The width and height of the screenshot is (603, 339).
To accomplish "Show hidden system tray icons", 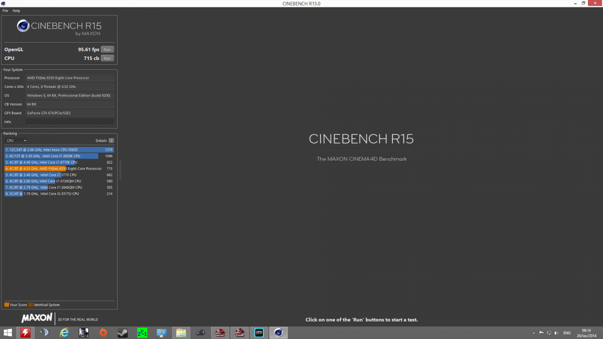I will coord(533,333).
